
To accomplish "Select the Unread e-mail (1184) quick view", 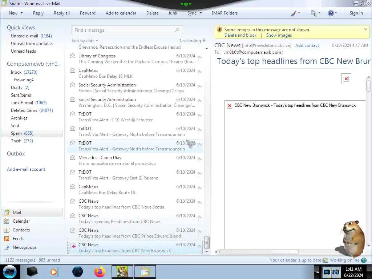I will click(31, 36).
